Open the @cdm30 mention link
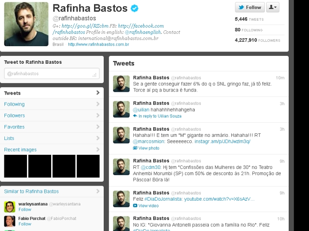 [x=151, y=167]
